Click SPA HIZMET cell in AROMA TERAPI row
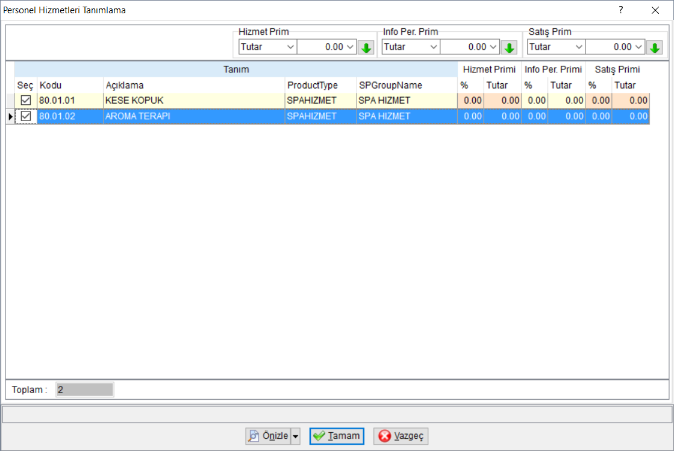 407,116
